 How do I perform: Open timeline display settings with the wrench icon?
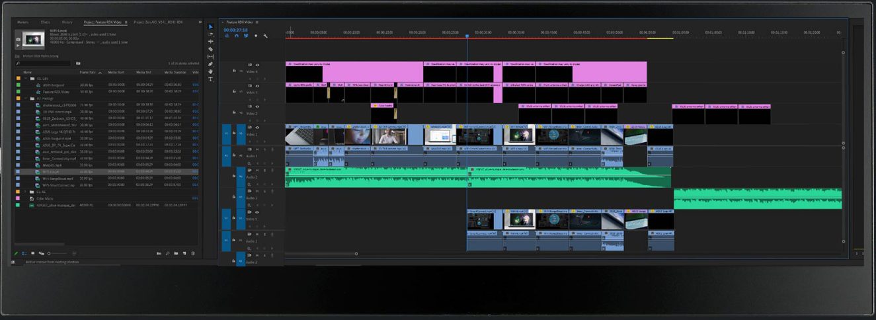[x=265, y=36]
